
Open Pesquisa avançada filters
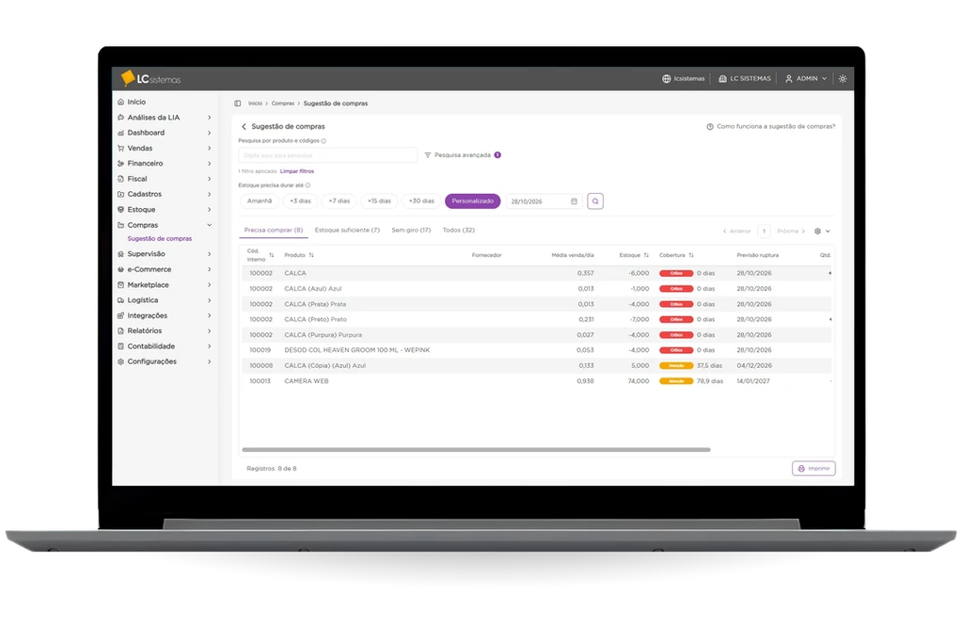(463, 155)
